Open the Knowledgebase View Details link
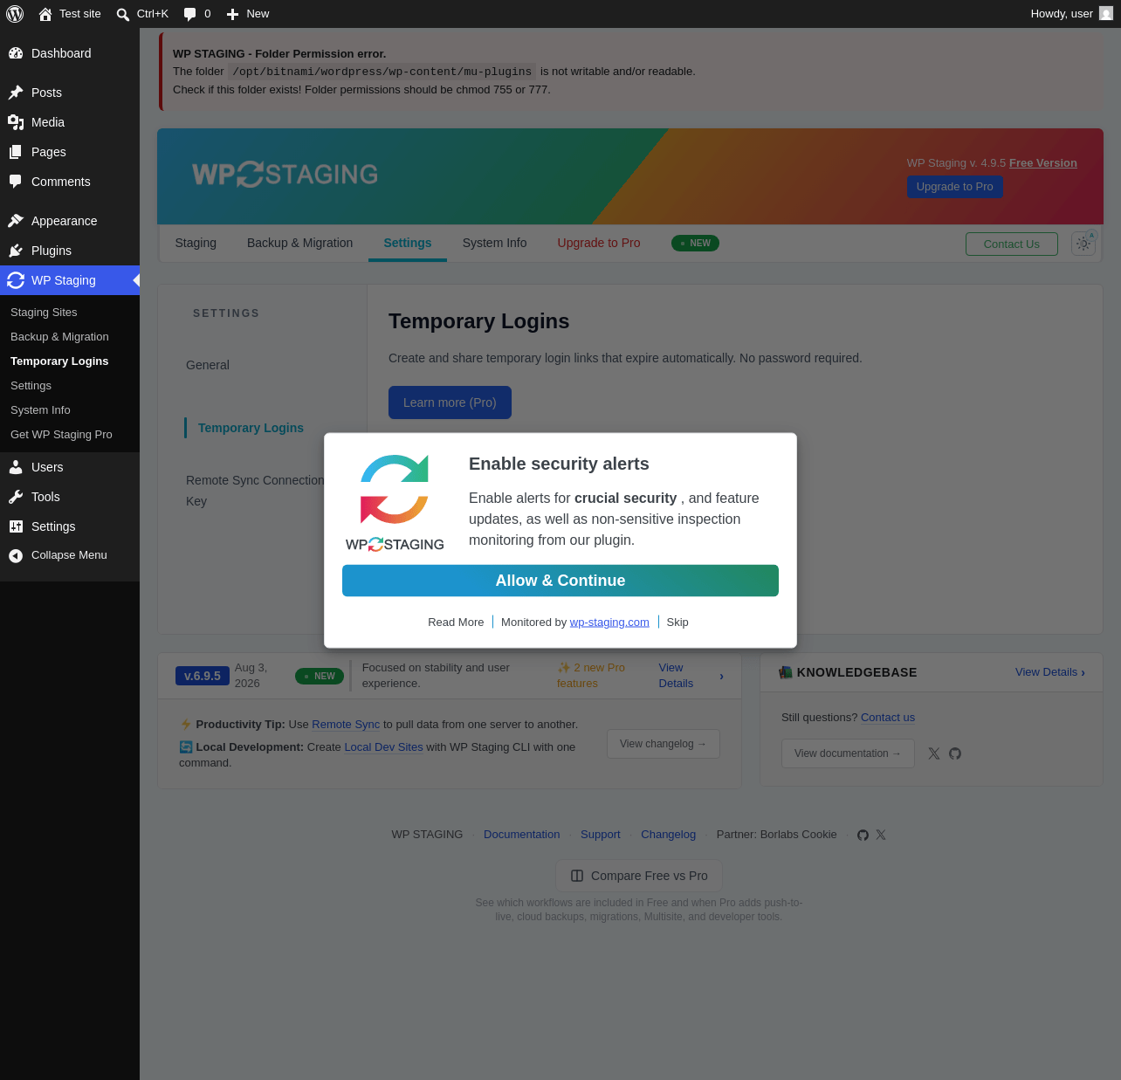The height and width of the screenshot is (1080, 1121). (x=1050, y=672)
